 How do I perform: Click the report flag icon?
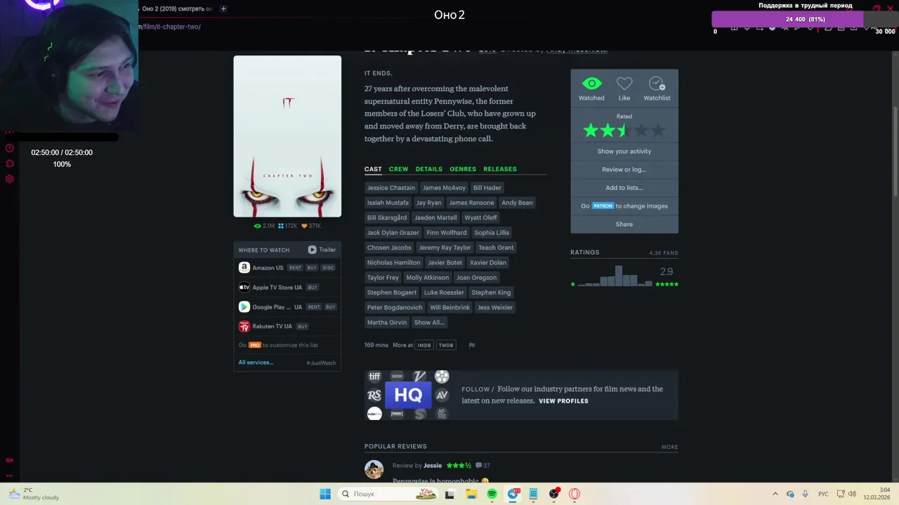pyautogui.click(x=472, y=345)
